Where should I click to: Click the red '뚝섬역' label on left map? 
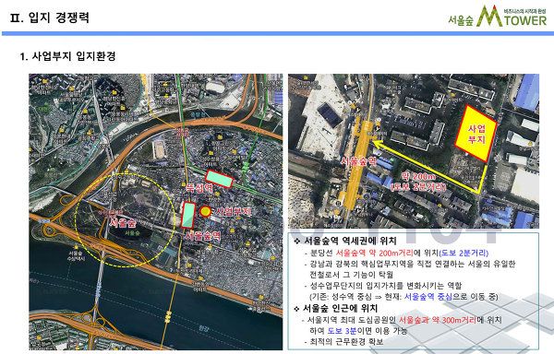(199, 188)
